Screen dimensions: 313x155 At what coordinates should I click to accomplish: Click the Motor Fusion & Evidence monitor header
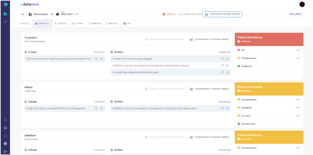pyautogui.click(x=269, y=89)
